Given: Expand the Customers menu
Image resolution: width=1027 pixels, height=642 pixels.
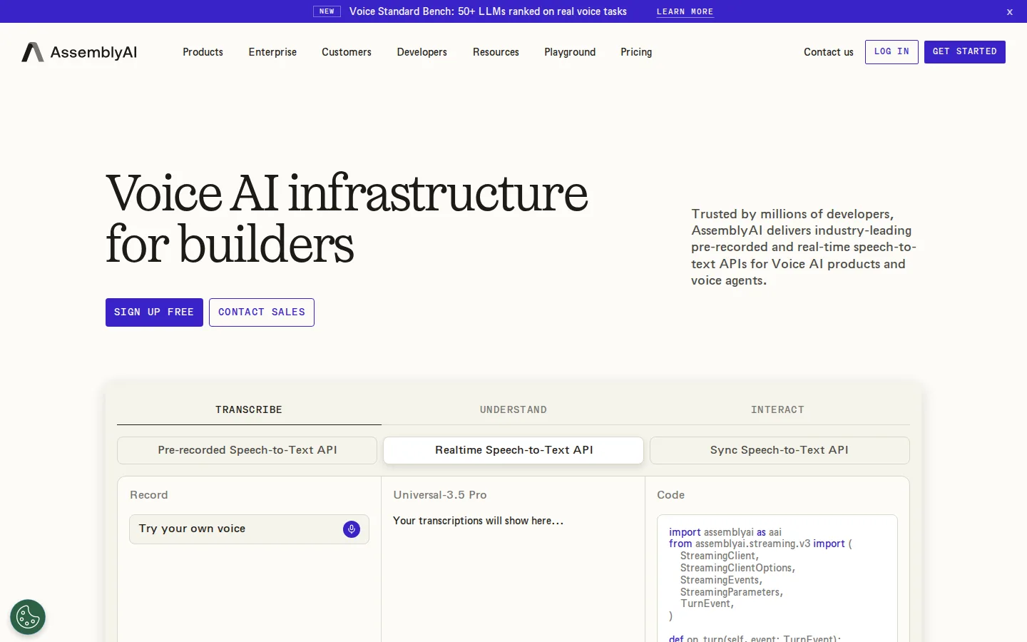Looking at the screenshot, I should coord(347,52).
